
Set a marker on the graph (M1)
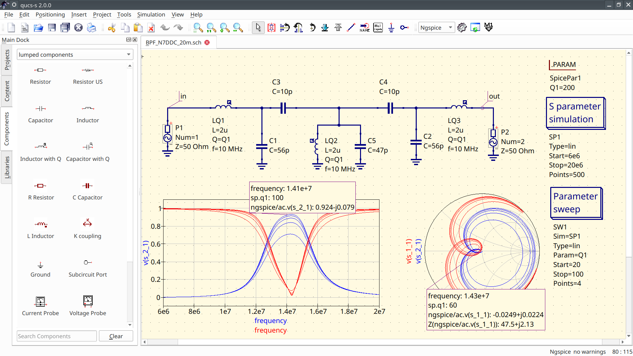489,28
